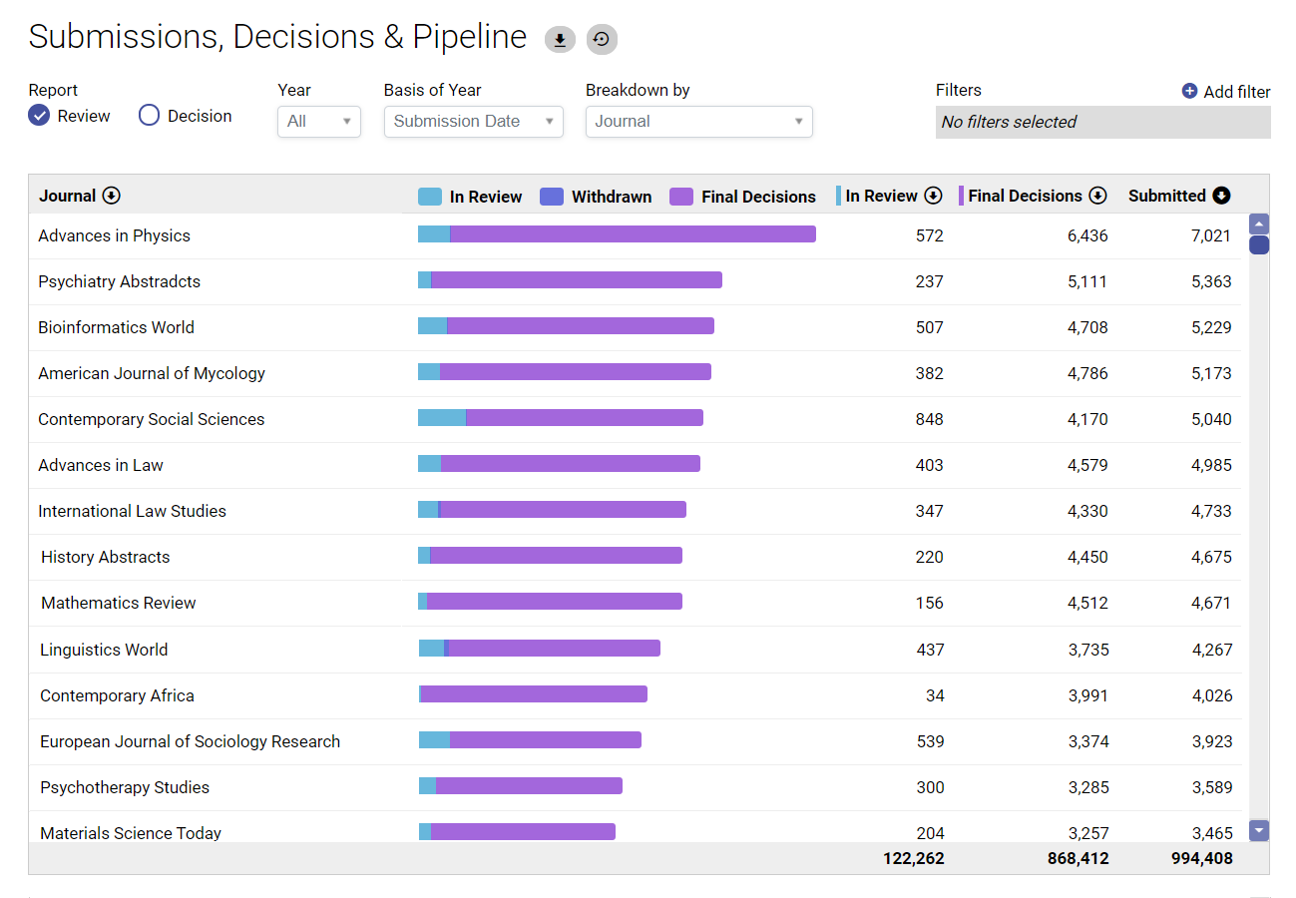The image size is (1296, 898).
Task: Click the reset history icon beside title
Action: (x=602, y=40)
